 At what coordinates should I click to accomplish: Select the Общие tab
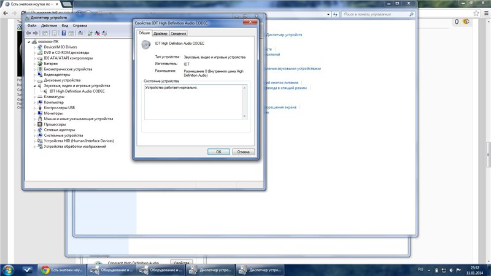pos(144,33)
